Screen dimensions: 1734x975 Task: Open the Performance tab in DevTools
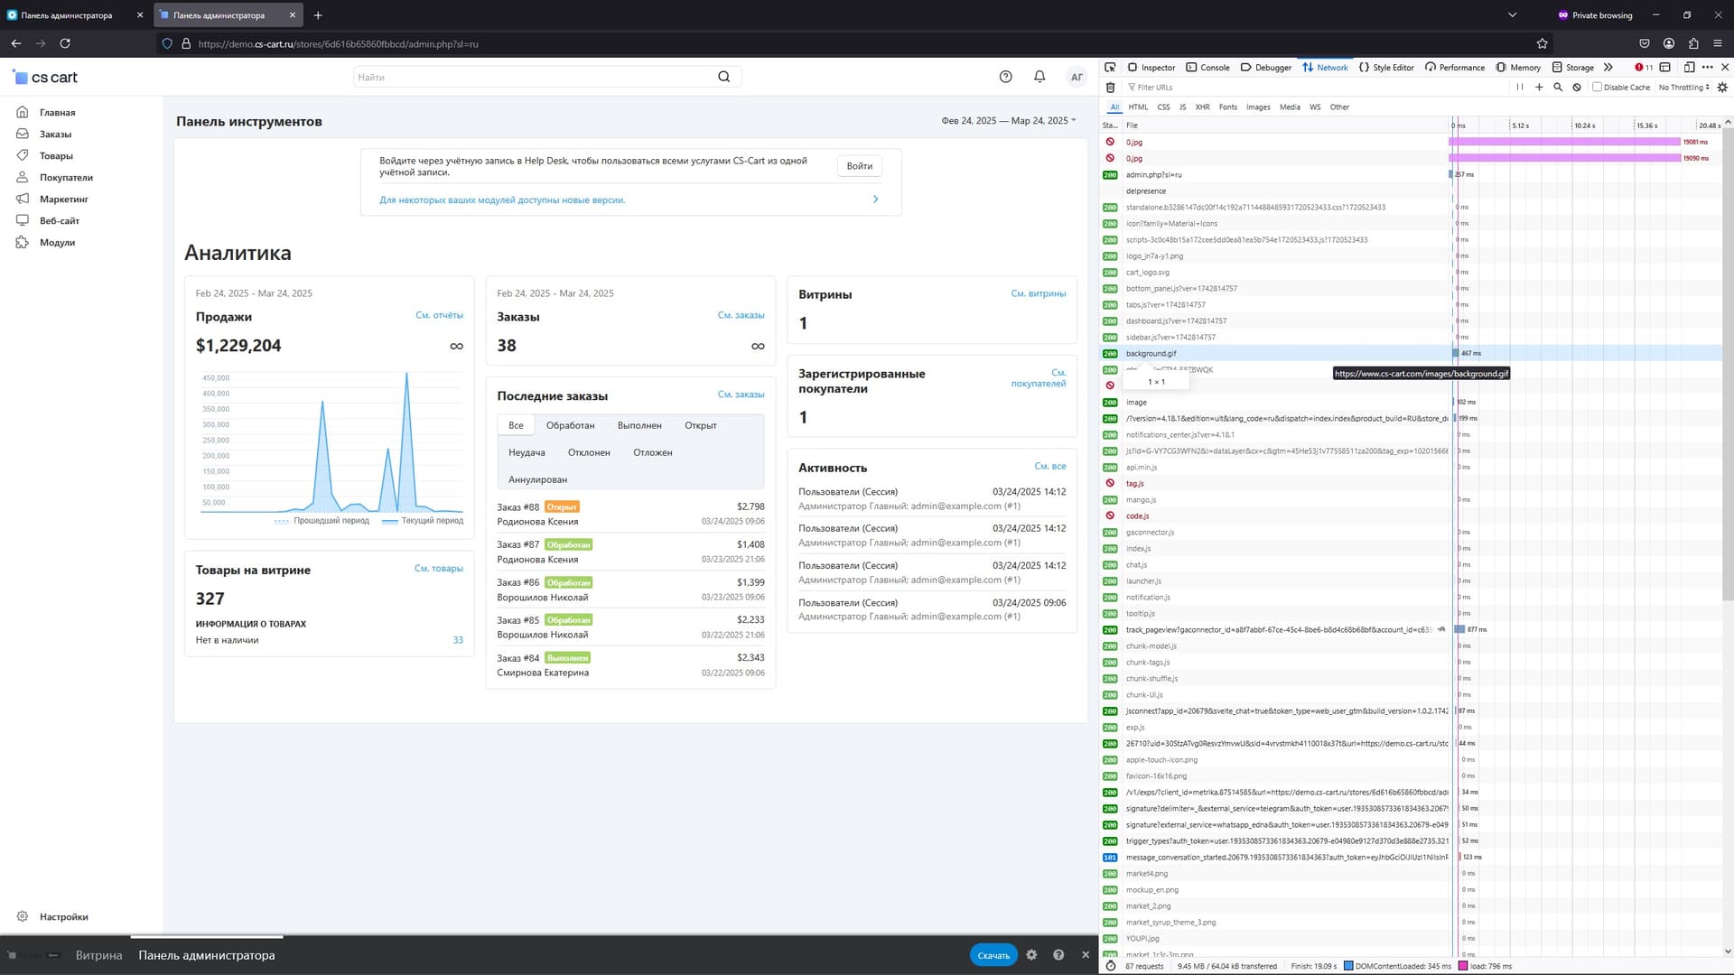pos(1454,68)
